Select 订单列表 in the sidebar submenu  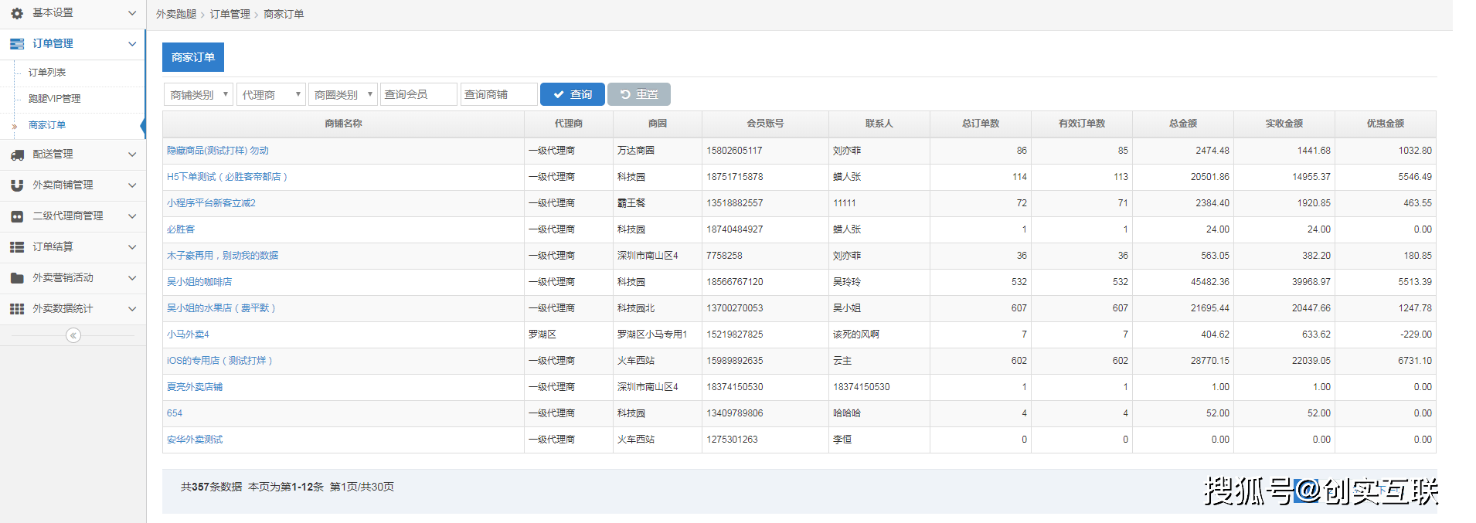coord(47,73)
